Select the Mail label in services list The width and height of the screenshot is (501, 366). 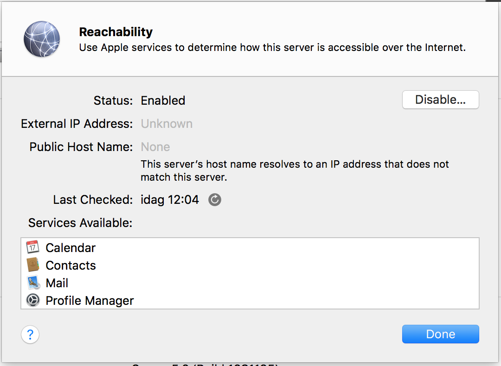[x=57, y=283]
